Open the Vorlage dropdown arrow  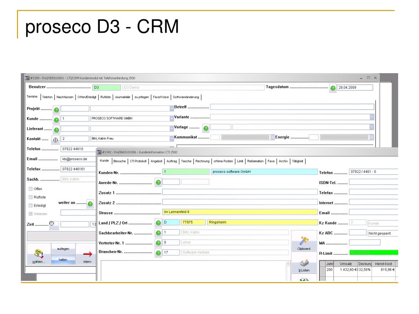pyautogui.click(x=372, y=127)
